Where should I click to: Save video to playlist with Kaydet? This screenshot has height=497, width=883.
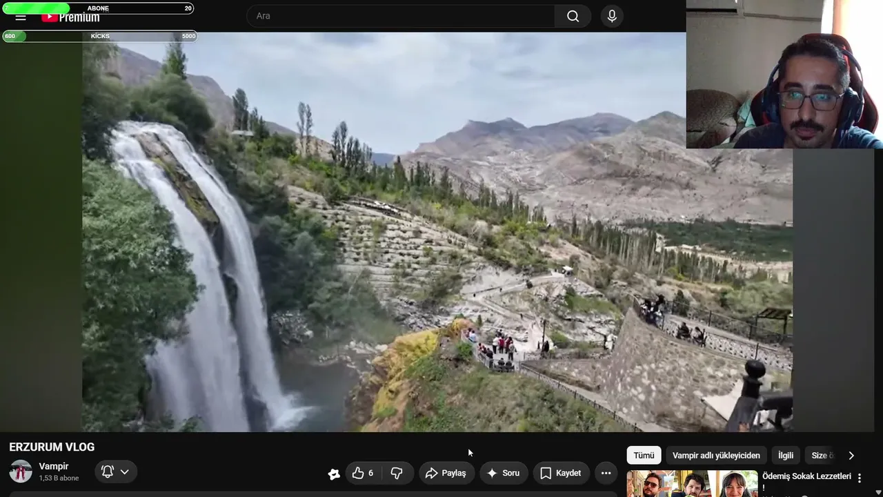coord(561,473)
